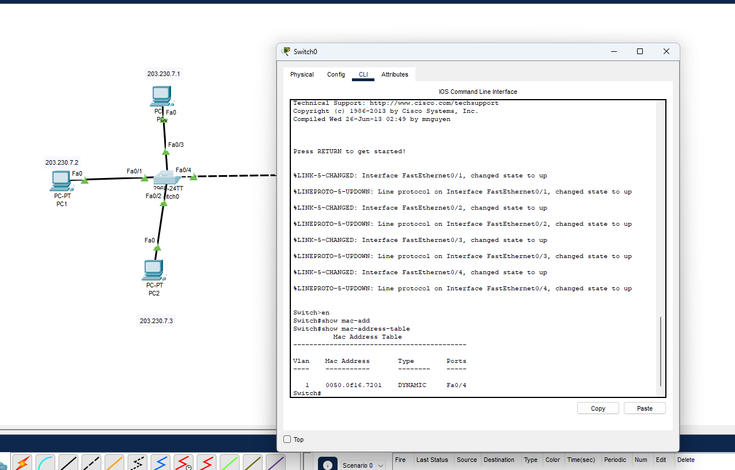Choose the olive IoT custom cable
The image size is (735, 470).
pos(252,463)
